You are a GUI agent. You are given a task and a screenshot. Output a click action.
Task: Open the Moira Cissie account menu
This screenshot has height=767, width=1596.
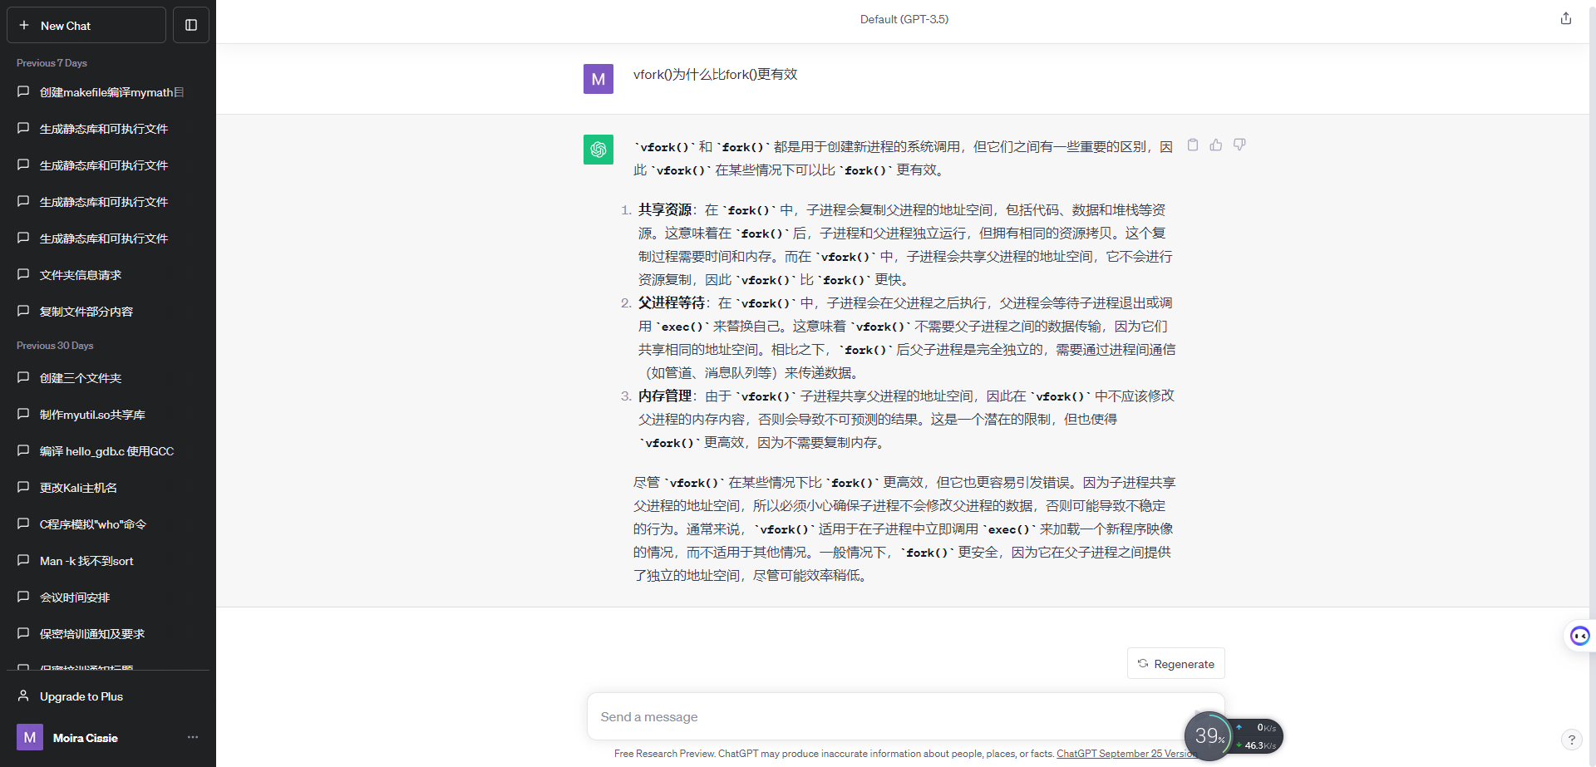[x=85, y=738]
